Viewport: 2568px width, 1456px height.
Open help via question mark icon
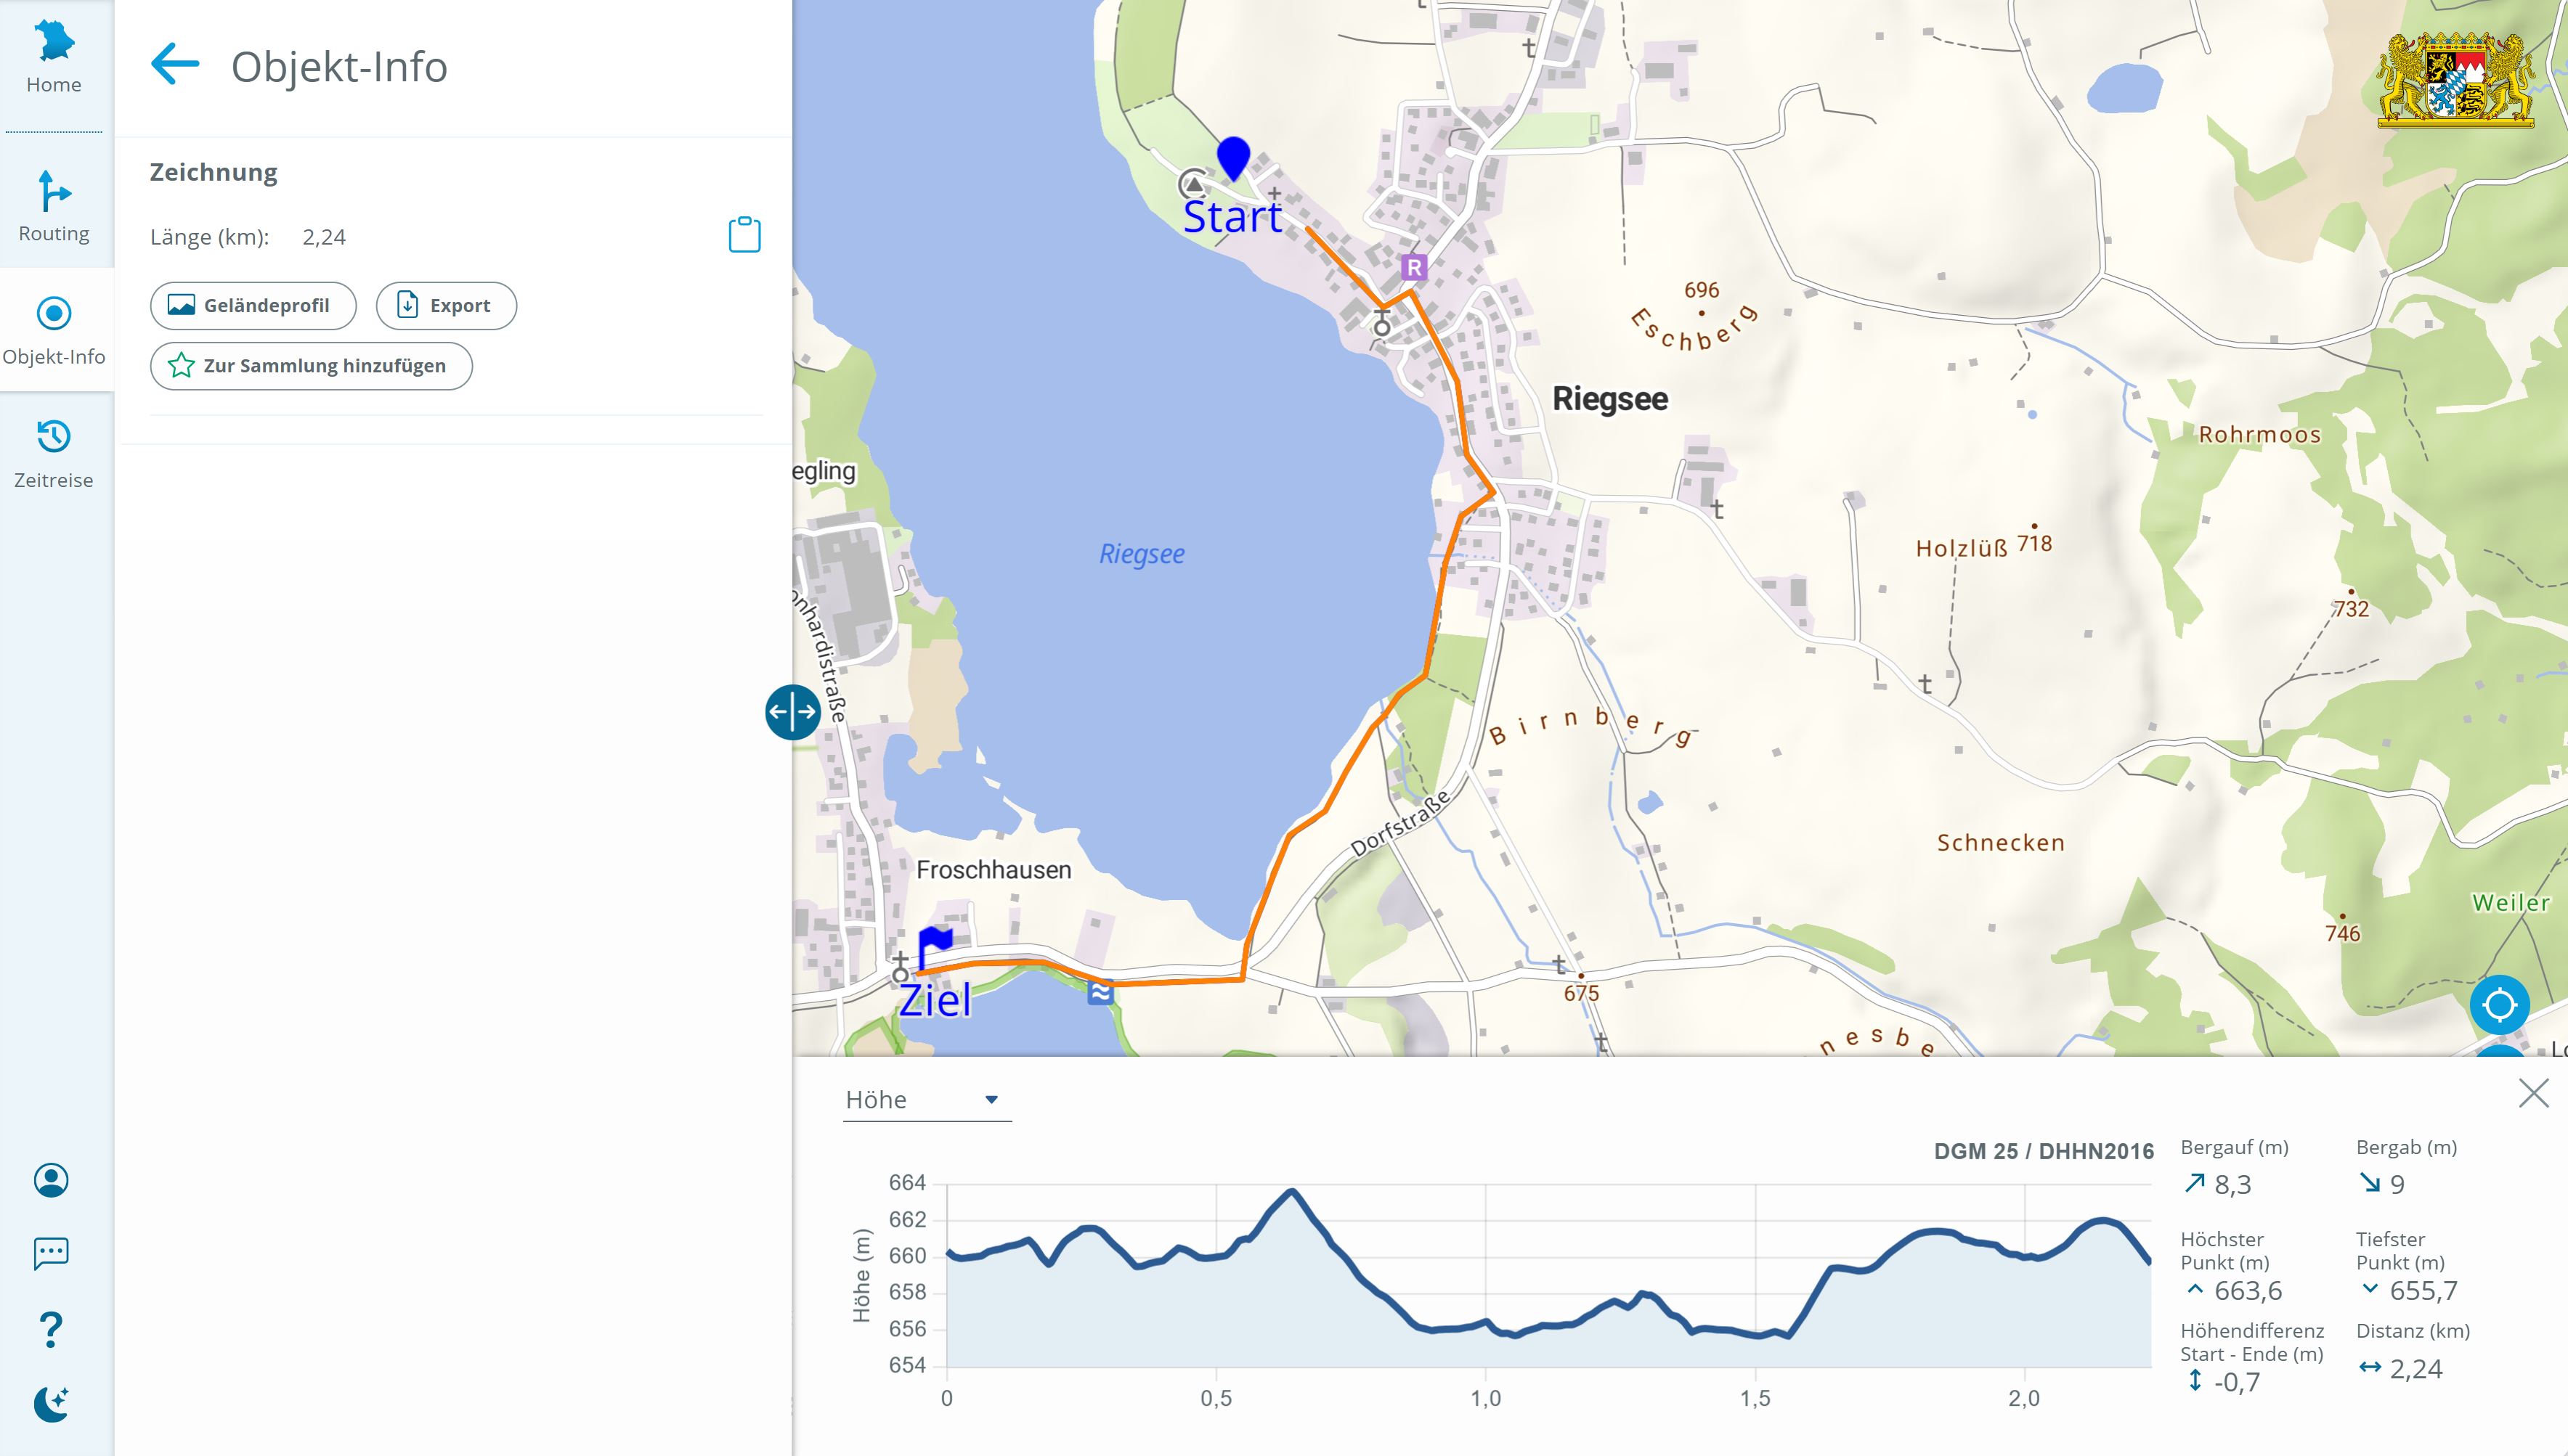51,1329
